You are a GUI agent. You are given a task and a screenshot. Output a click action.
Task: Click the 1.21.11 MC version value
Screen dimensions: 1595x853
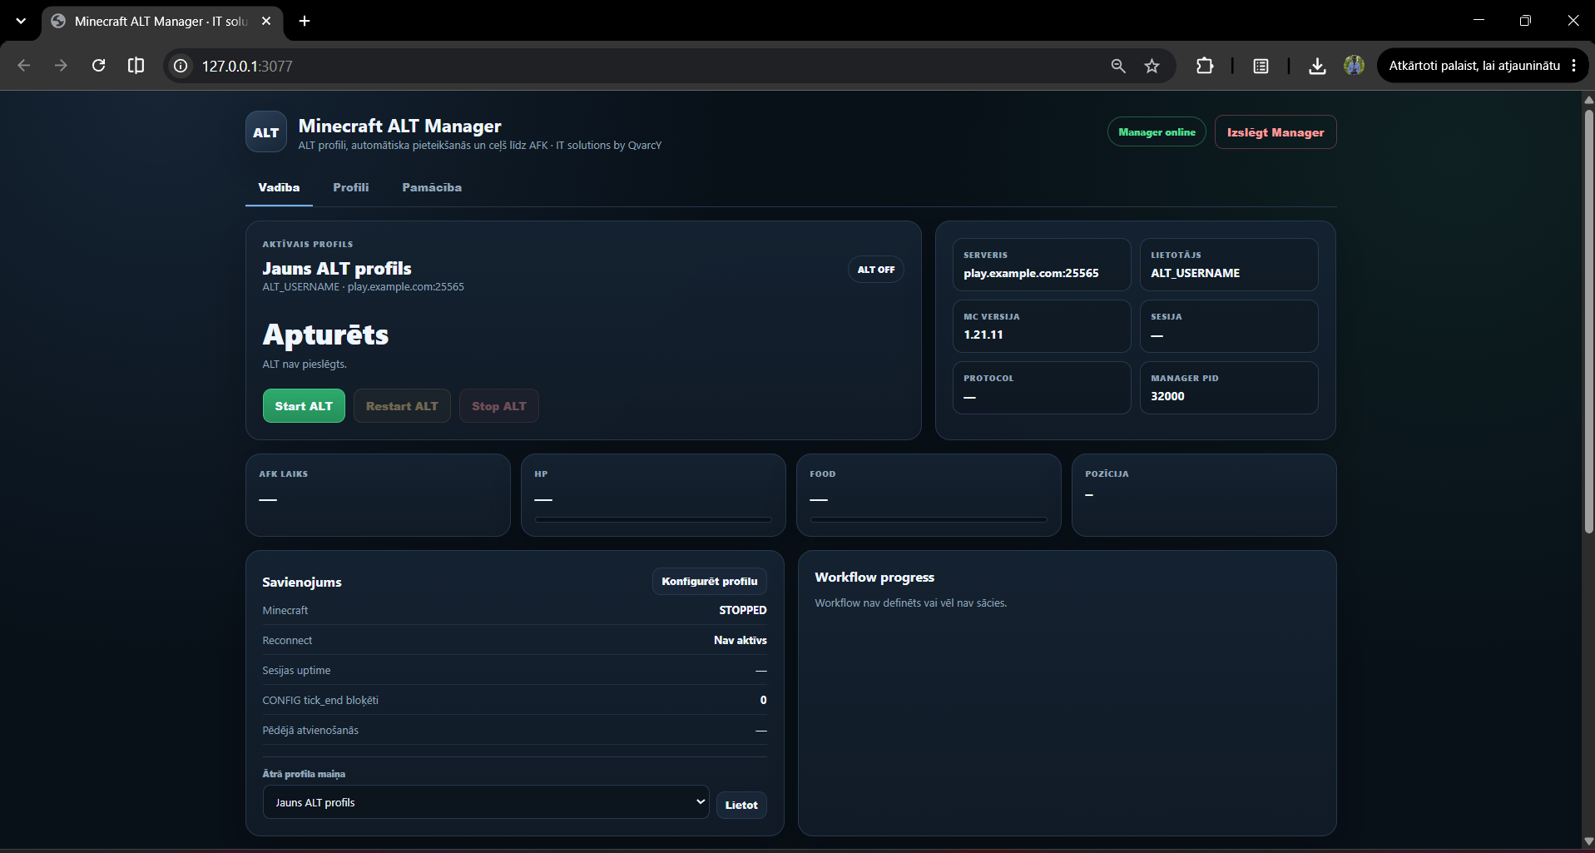point(983,335)
